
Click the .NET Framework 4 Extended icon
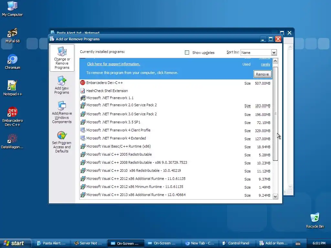(x=82, y=138)
